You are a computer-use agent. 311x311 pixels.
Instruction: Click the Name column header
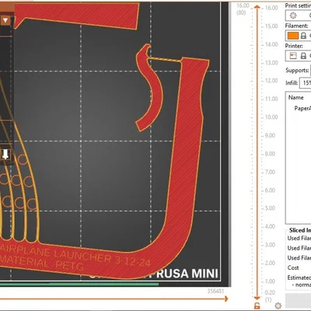pyautogui.click(x=295, y=97)
